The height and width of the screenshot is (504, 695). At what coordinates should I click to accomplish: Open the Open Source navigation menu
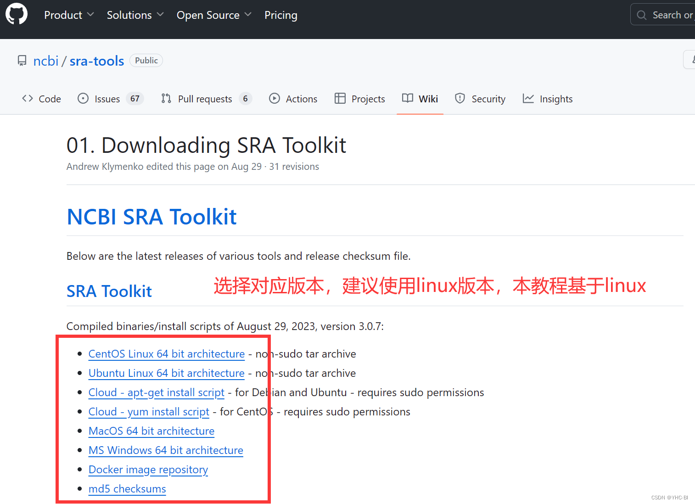click(214, 15)
